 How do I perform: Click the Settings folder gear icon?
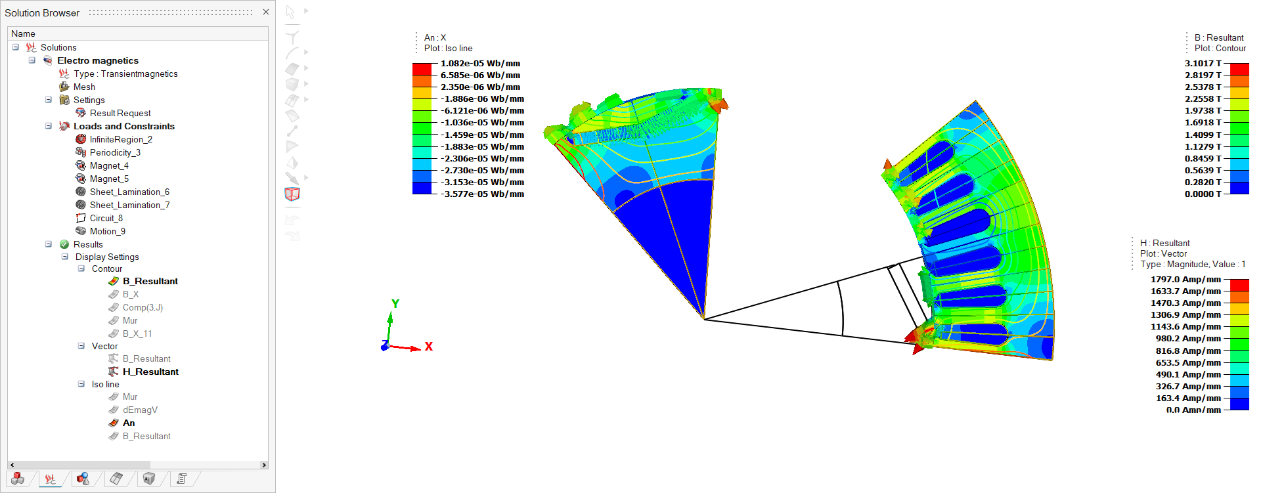(64, 100)
